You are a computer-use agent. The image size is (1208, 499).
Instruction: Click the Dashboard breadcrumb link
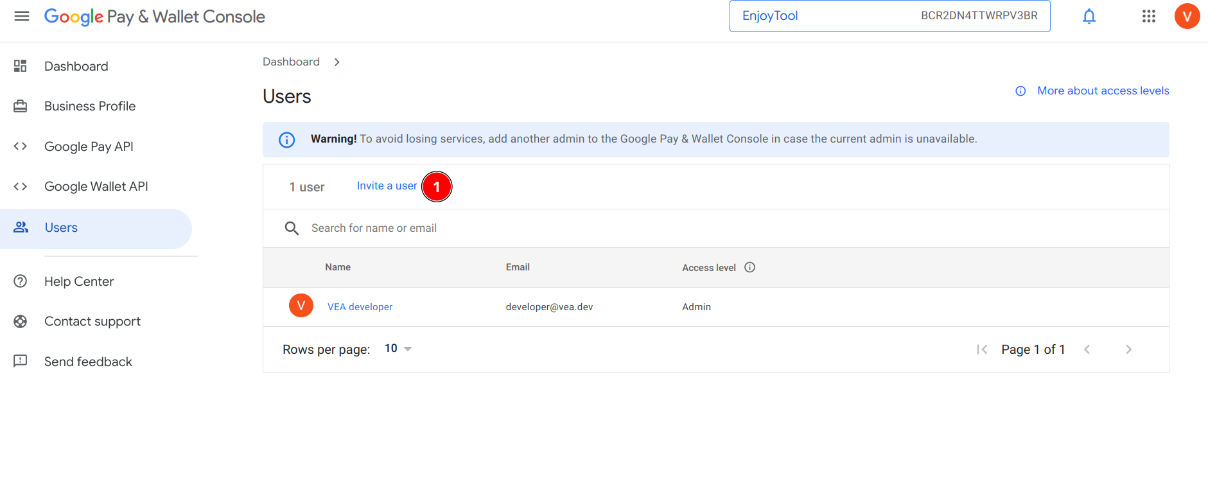click(291, 62)
